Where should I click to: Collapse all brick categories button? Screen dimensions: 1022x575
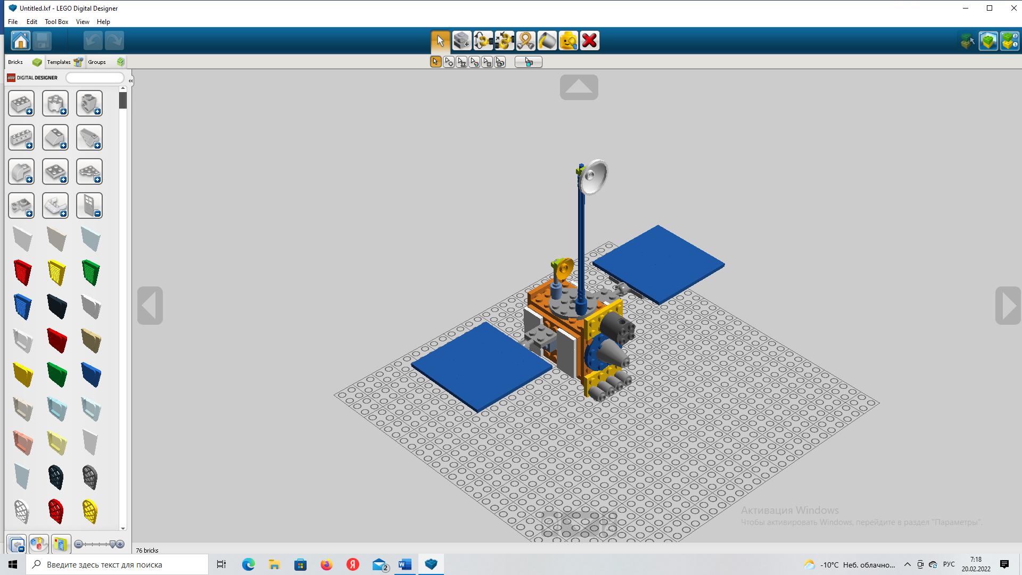(x=17, y=544)
